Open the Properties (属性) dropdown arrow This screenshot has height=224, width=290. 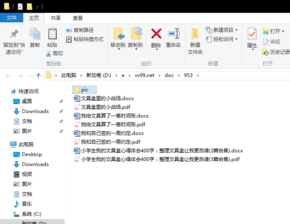(253, 50)
